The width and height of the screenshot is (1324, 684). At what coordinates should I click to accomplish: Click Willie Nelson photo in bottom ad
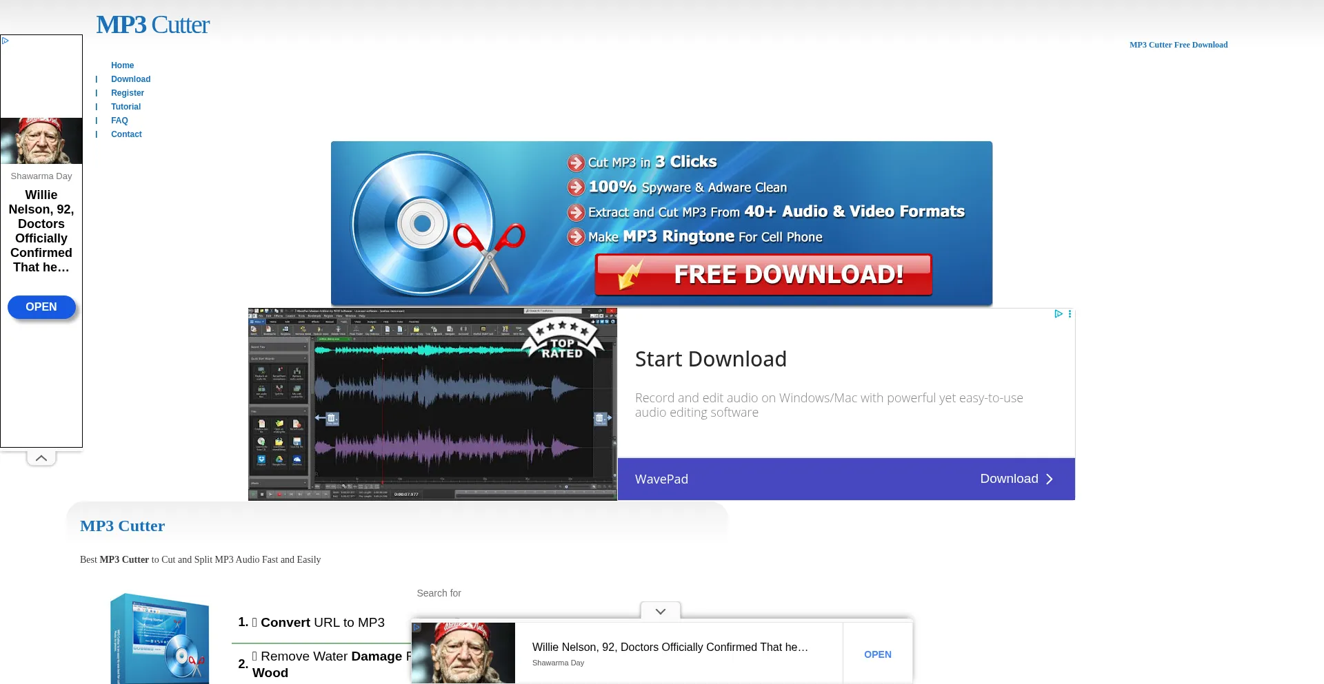point(463,653)
